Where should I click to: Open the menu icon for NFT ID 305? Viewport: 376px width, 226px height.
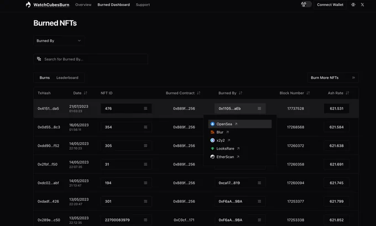coord(145,146)
